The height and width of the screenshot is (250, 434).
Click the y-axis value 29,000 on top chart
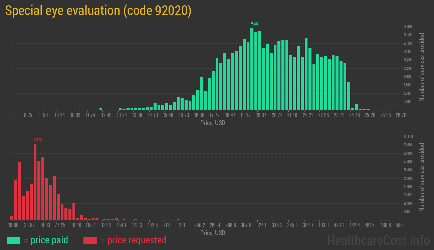[x=408, y=27]
